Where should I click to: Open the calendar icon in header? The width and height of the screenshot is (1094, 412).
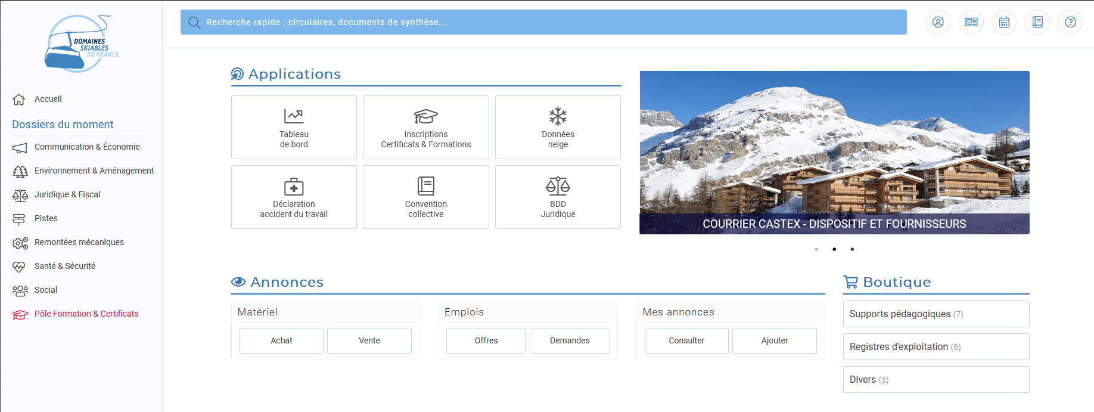1004,22
